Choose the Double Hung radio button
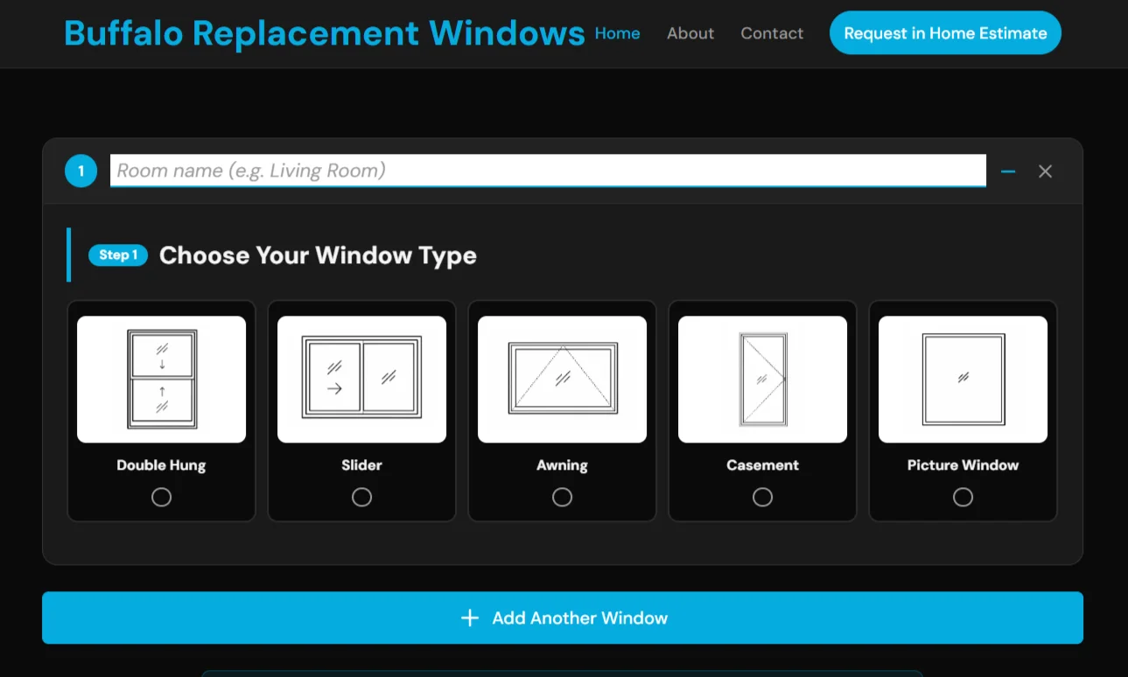The image size is (1128, 677). coord(161,497)
